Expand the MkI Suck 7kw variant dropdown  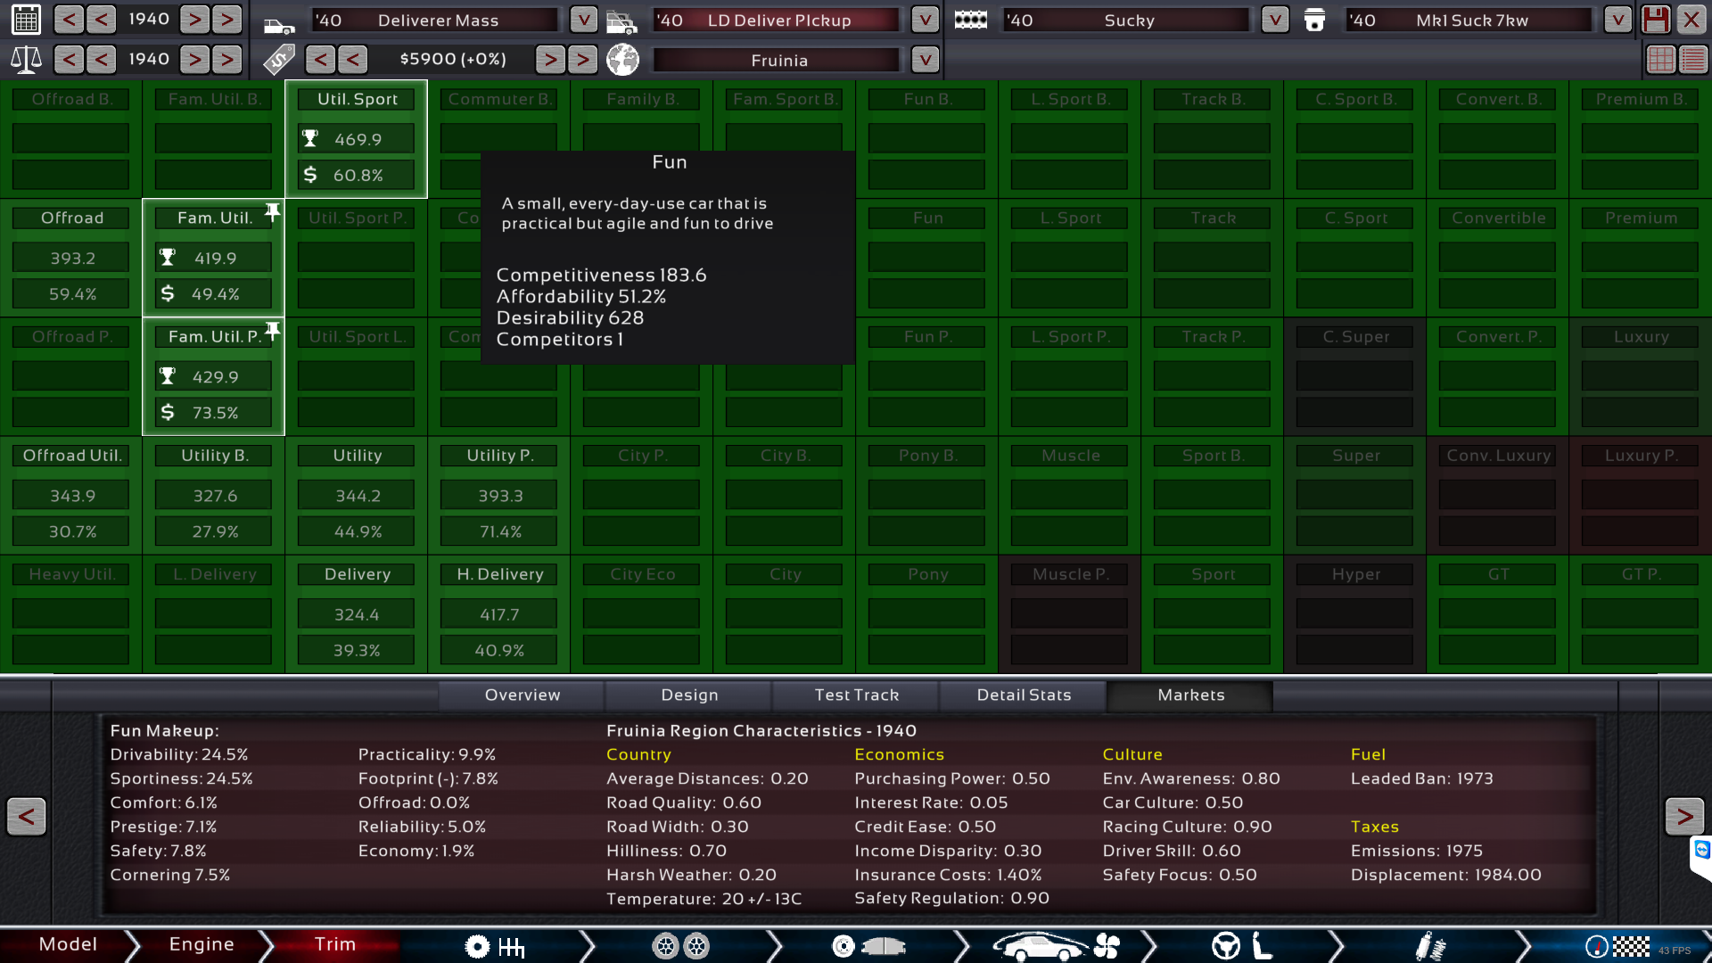pyautogui.click(x=1617, y=20)
